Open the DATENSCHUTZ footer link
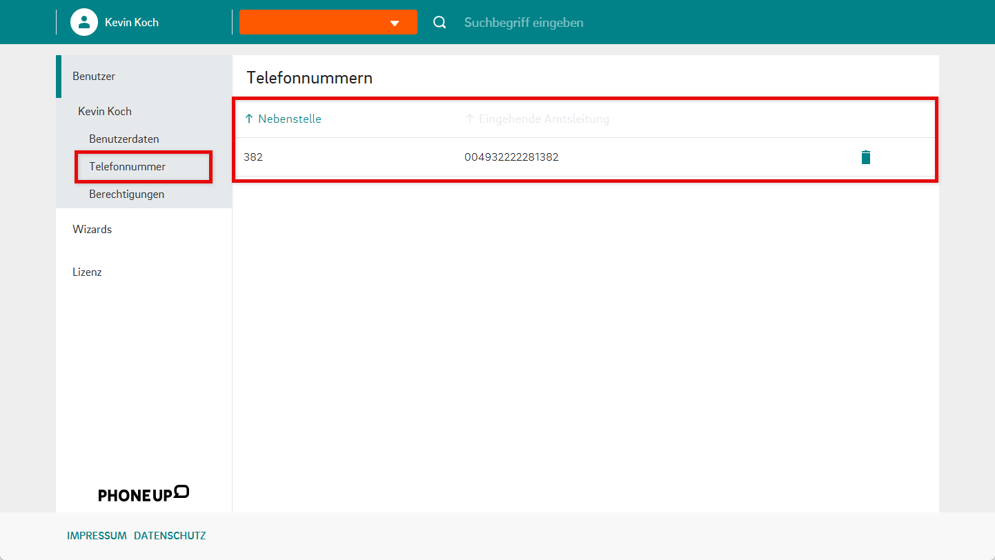 (x=170, y=536)
